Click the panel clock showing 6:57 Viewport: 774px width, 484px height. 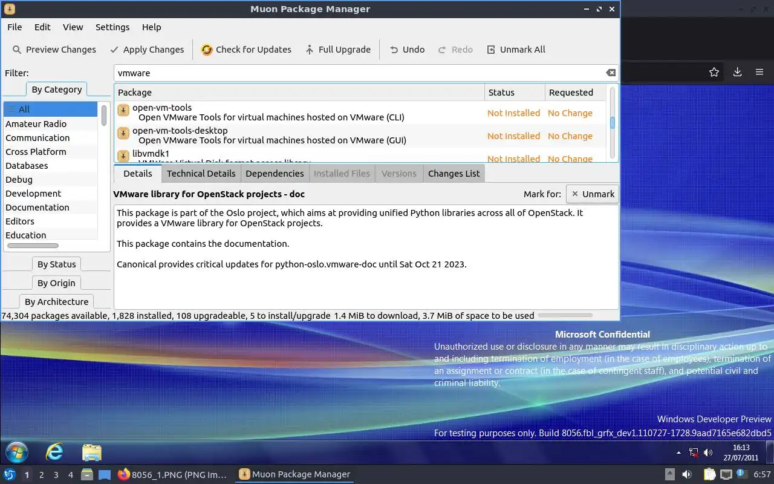click(761, 475)
